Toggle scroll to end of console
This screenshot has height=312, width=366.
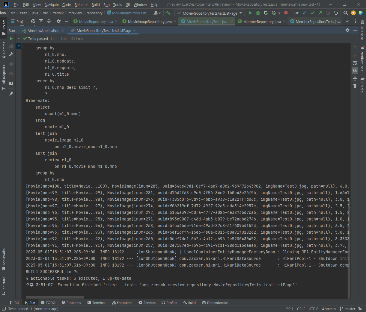[355, 70]
